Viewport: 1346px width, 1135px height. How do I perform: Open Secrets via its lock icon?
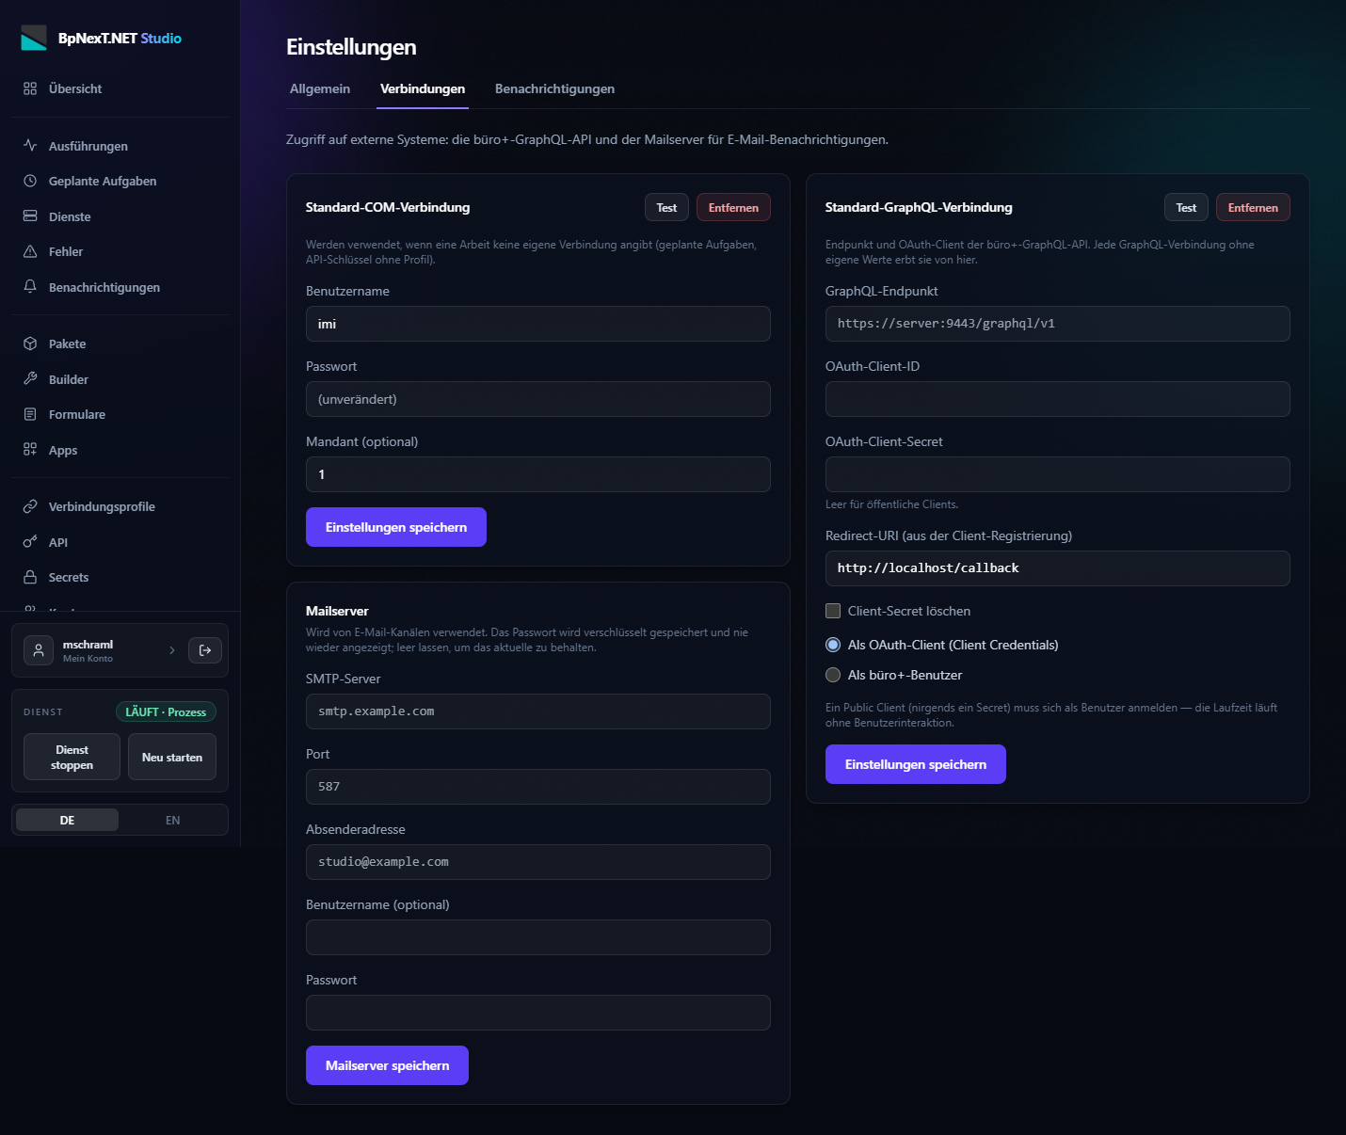30,577
